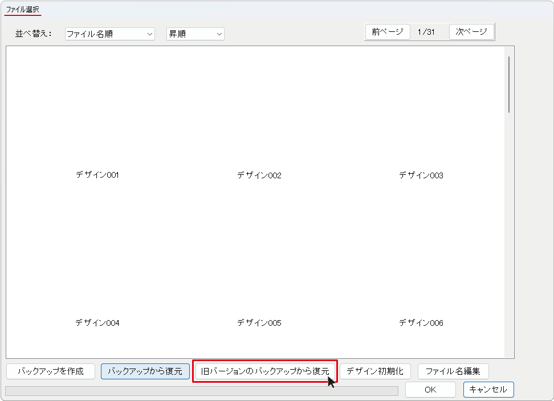
Task: Click the キャンセル button
Action: [x=488, y=390]
